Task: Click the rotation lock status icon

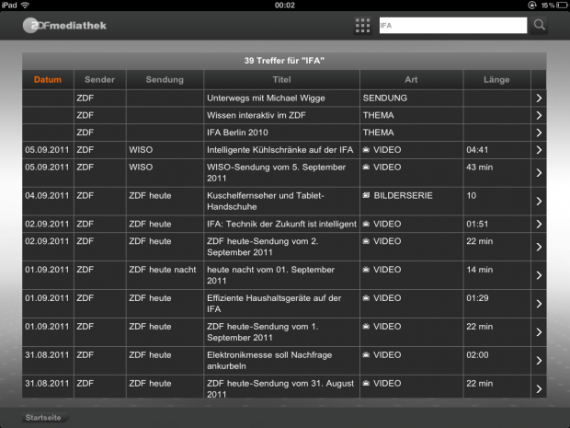Action: click(531, 6)
